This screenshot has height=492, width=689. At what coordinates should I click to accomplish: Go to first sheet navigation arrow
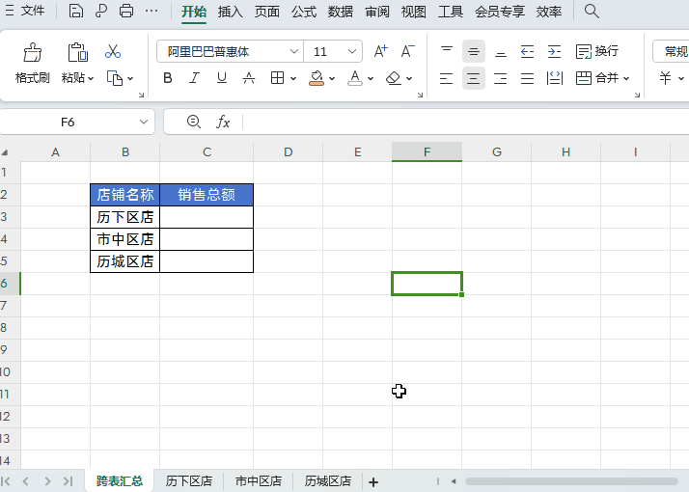6,481
